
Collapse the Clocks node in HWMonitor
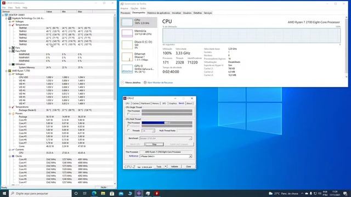pyautogui.click(x=10, y=156)
